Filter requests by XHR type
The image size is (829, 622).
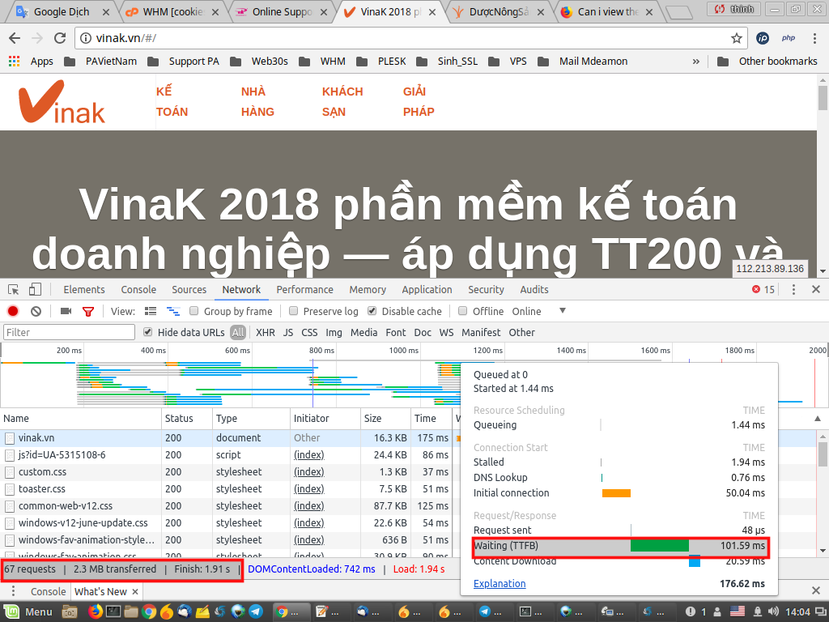[x=266, y=332]
